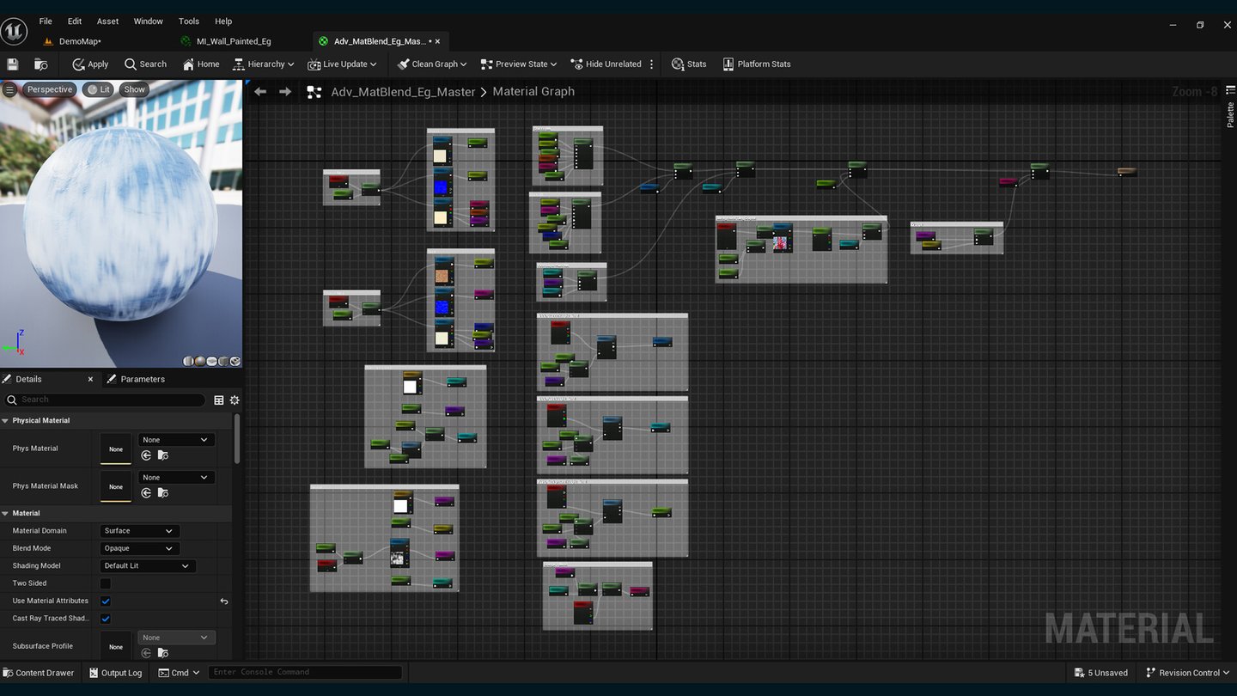Click the Apply button
The height and width of the screenshot is (696, 1237).
point(90,64)
